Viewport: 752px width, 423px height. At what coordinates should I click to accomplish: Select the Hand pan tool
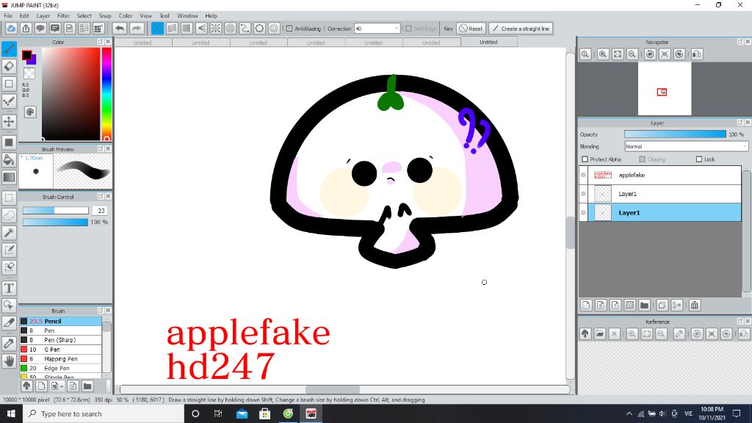click(x=9, y=361)
